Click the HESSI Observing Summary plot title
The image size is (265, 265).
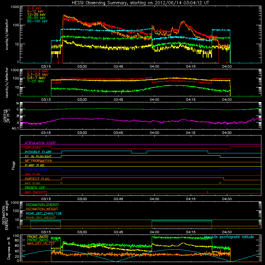(140, 3)
